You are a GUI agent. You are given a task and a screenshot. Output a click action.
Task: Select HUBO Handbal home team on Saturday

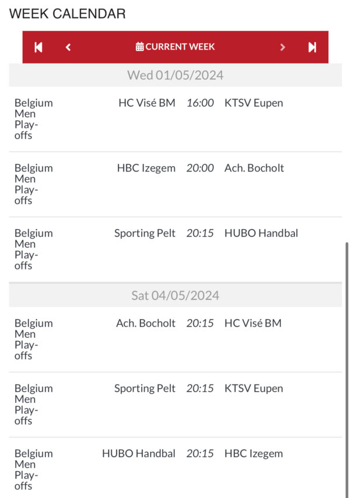coord(138,453)
